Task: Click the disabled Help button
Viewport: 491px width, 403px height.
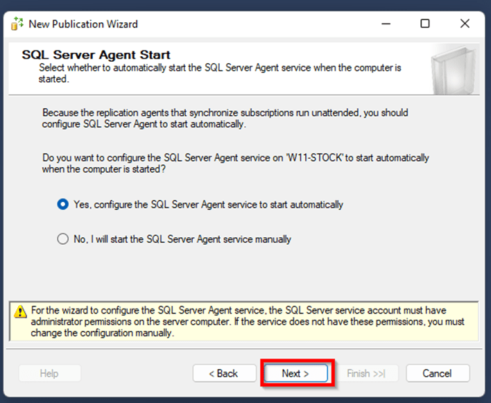Action: pyautogui.click(x=49, y=373)
